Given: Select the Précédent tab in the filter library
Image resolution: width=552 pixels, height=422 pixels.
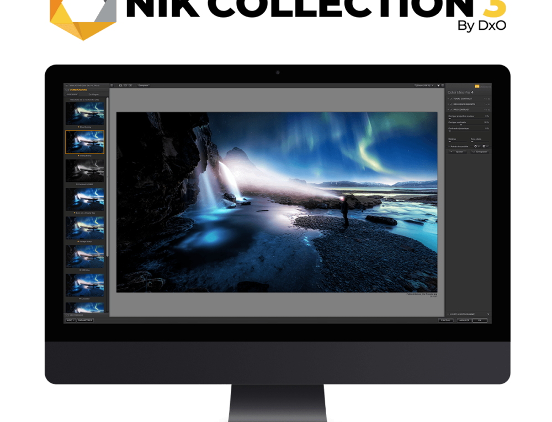Looking at the screenshot, I should (x=72, y=95).
